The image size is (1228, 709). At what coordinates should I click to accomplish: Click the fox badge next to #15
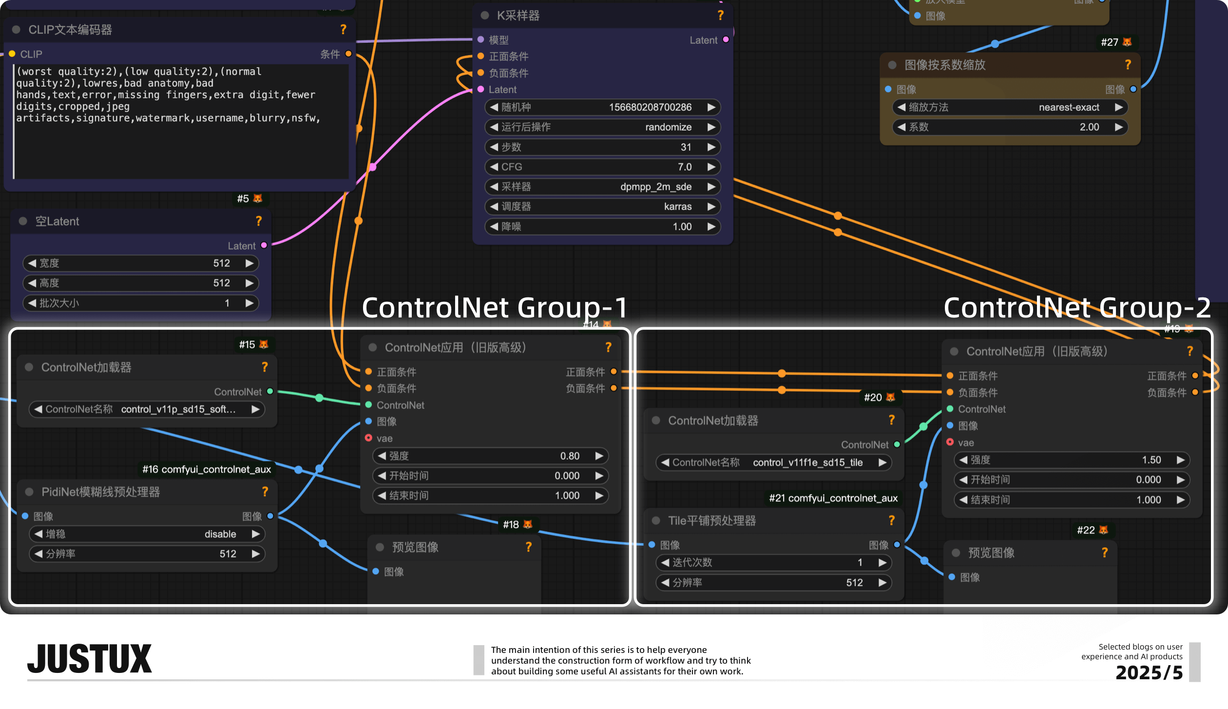tap(264, 345)
